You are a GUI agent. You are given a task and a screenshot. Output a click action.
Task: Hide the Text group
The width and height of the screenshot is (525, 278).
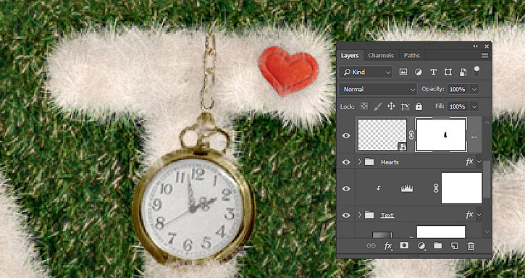tap(346, 215)
